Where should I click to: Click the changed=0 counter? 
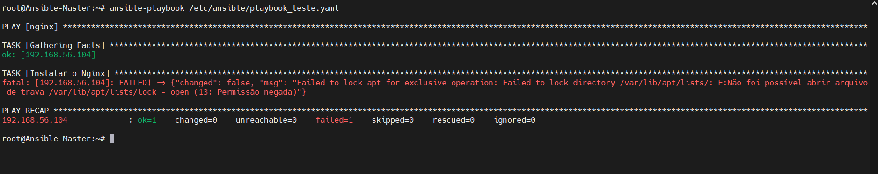pos(196,120)
